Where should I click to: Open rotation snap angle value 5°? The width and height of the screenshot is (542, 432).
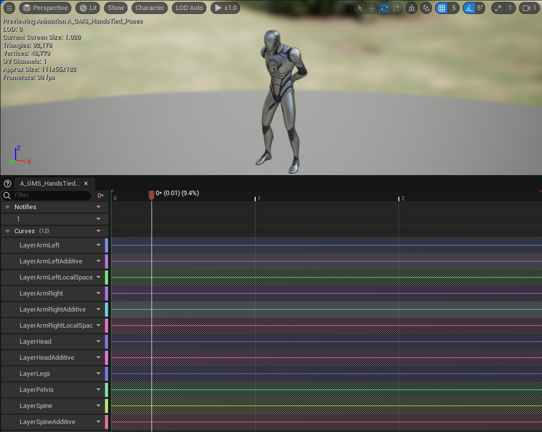click(480, 8)
